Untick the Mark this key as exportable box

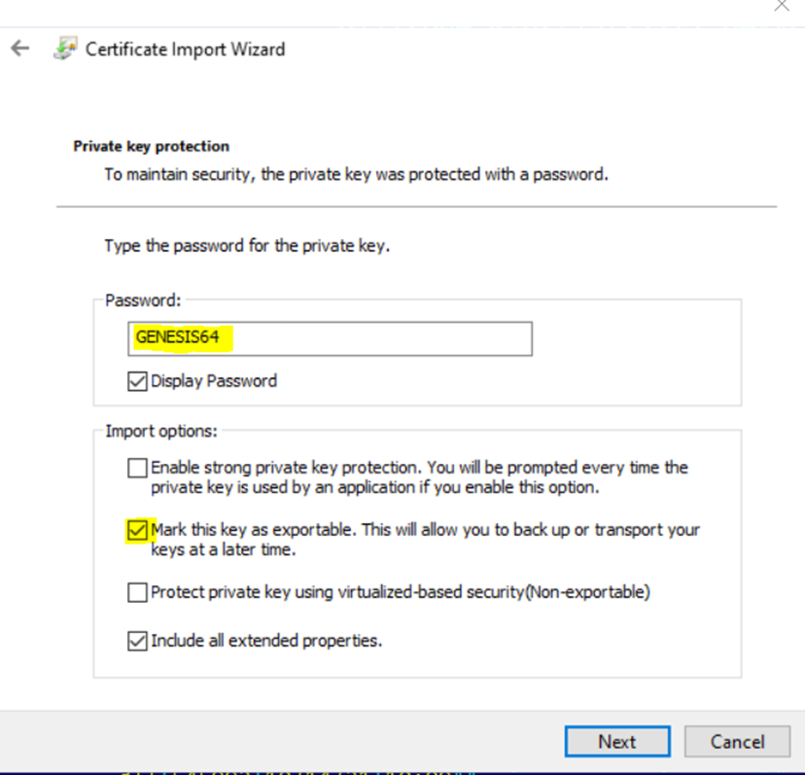[137, 531]
